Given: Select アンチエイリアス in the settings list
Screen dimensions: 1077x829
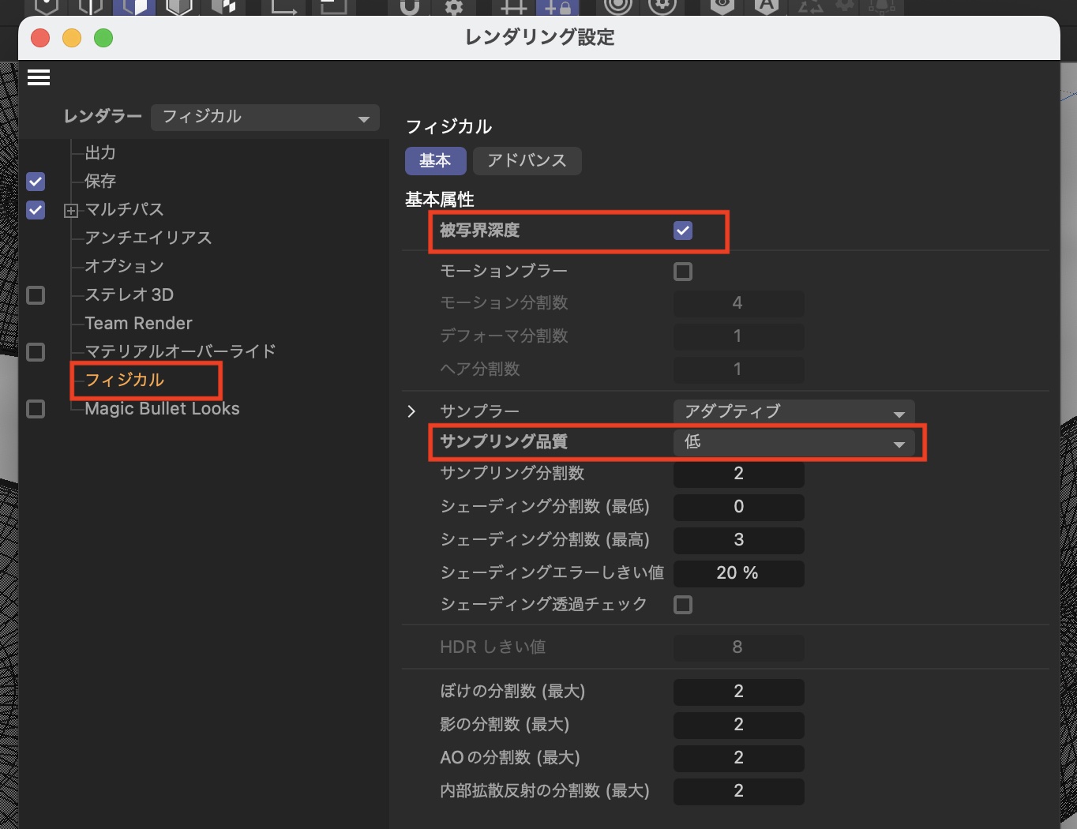Looking at the screenshot, I should (x=148, y=238).
